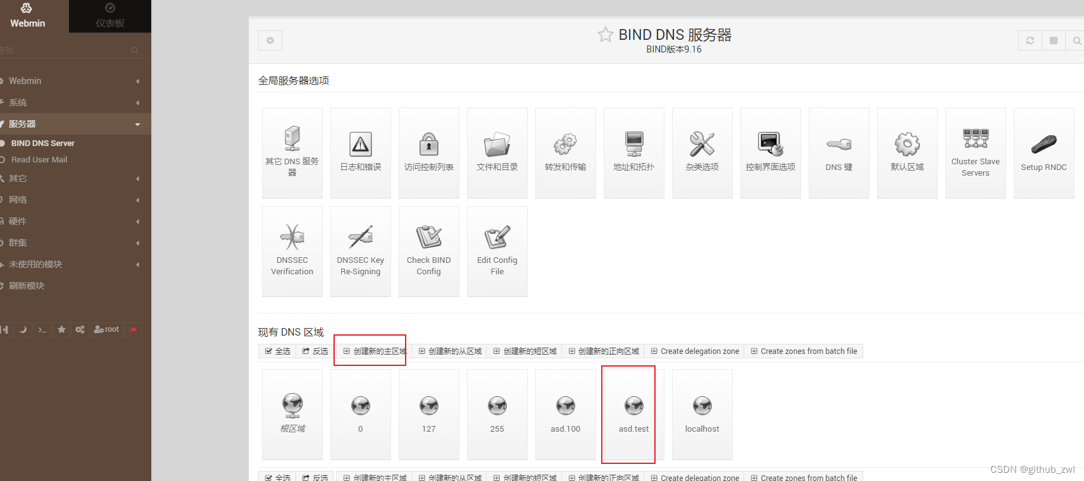The image size is (1084, 481).
Task: Open Zone Defaults (默认区域) gear icon
Action: [907, 152]
